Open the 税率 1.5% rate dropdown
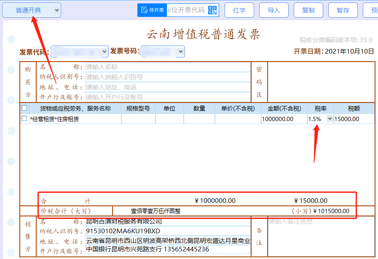Viewport: 378px width, 259px height. (329, 119)
